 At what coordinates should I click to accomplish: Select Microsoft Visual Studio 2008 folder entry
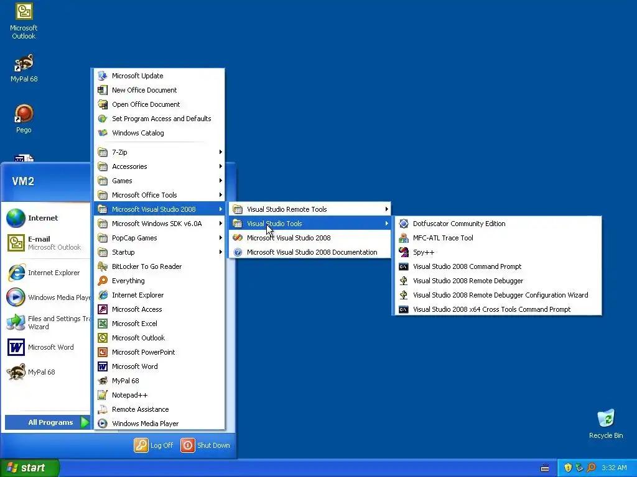(x=159, y=209)
